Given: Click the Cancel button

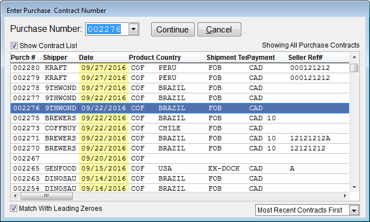Looking at the screenshot, I should [x=219, y=30].
